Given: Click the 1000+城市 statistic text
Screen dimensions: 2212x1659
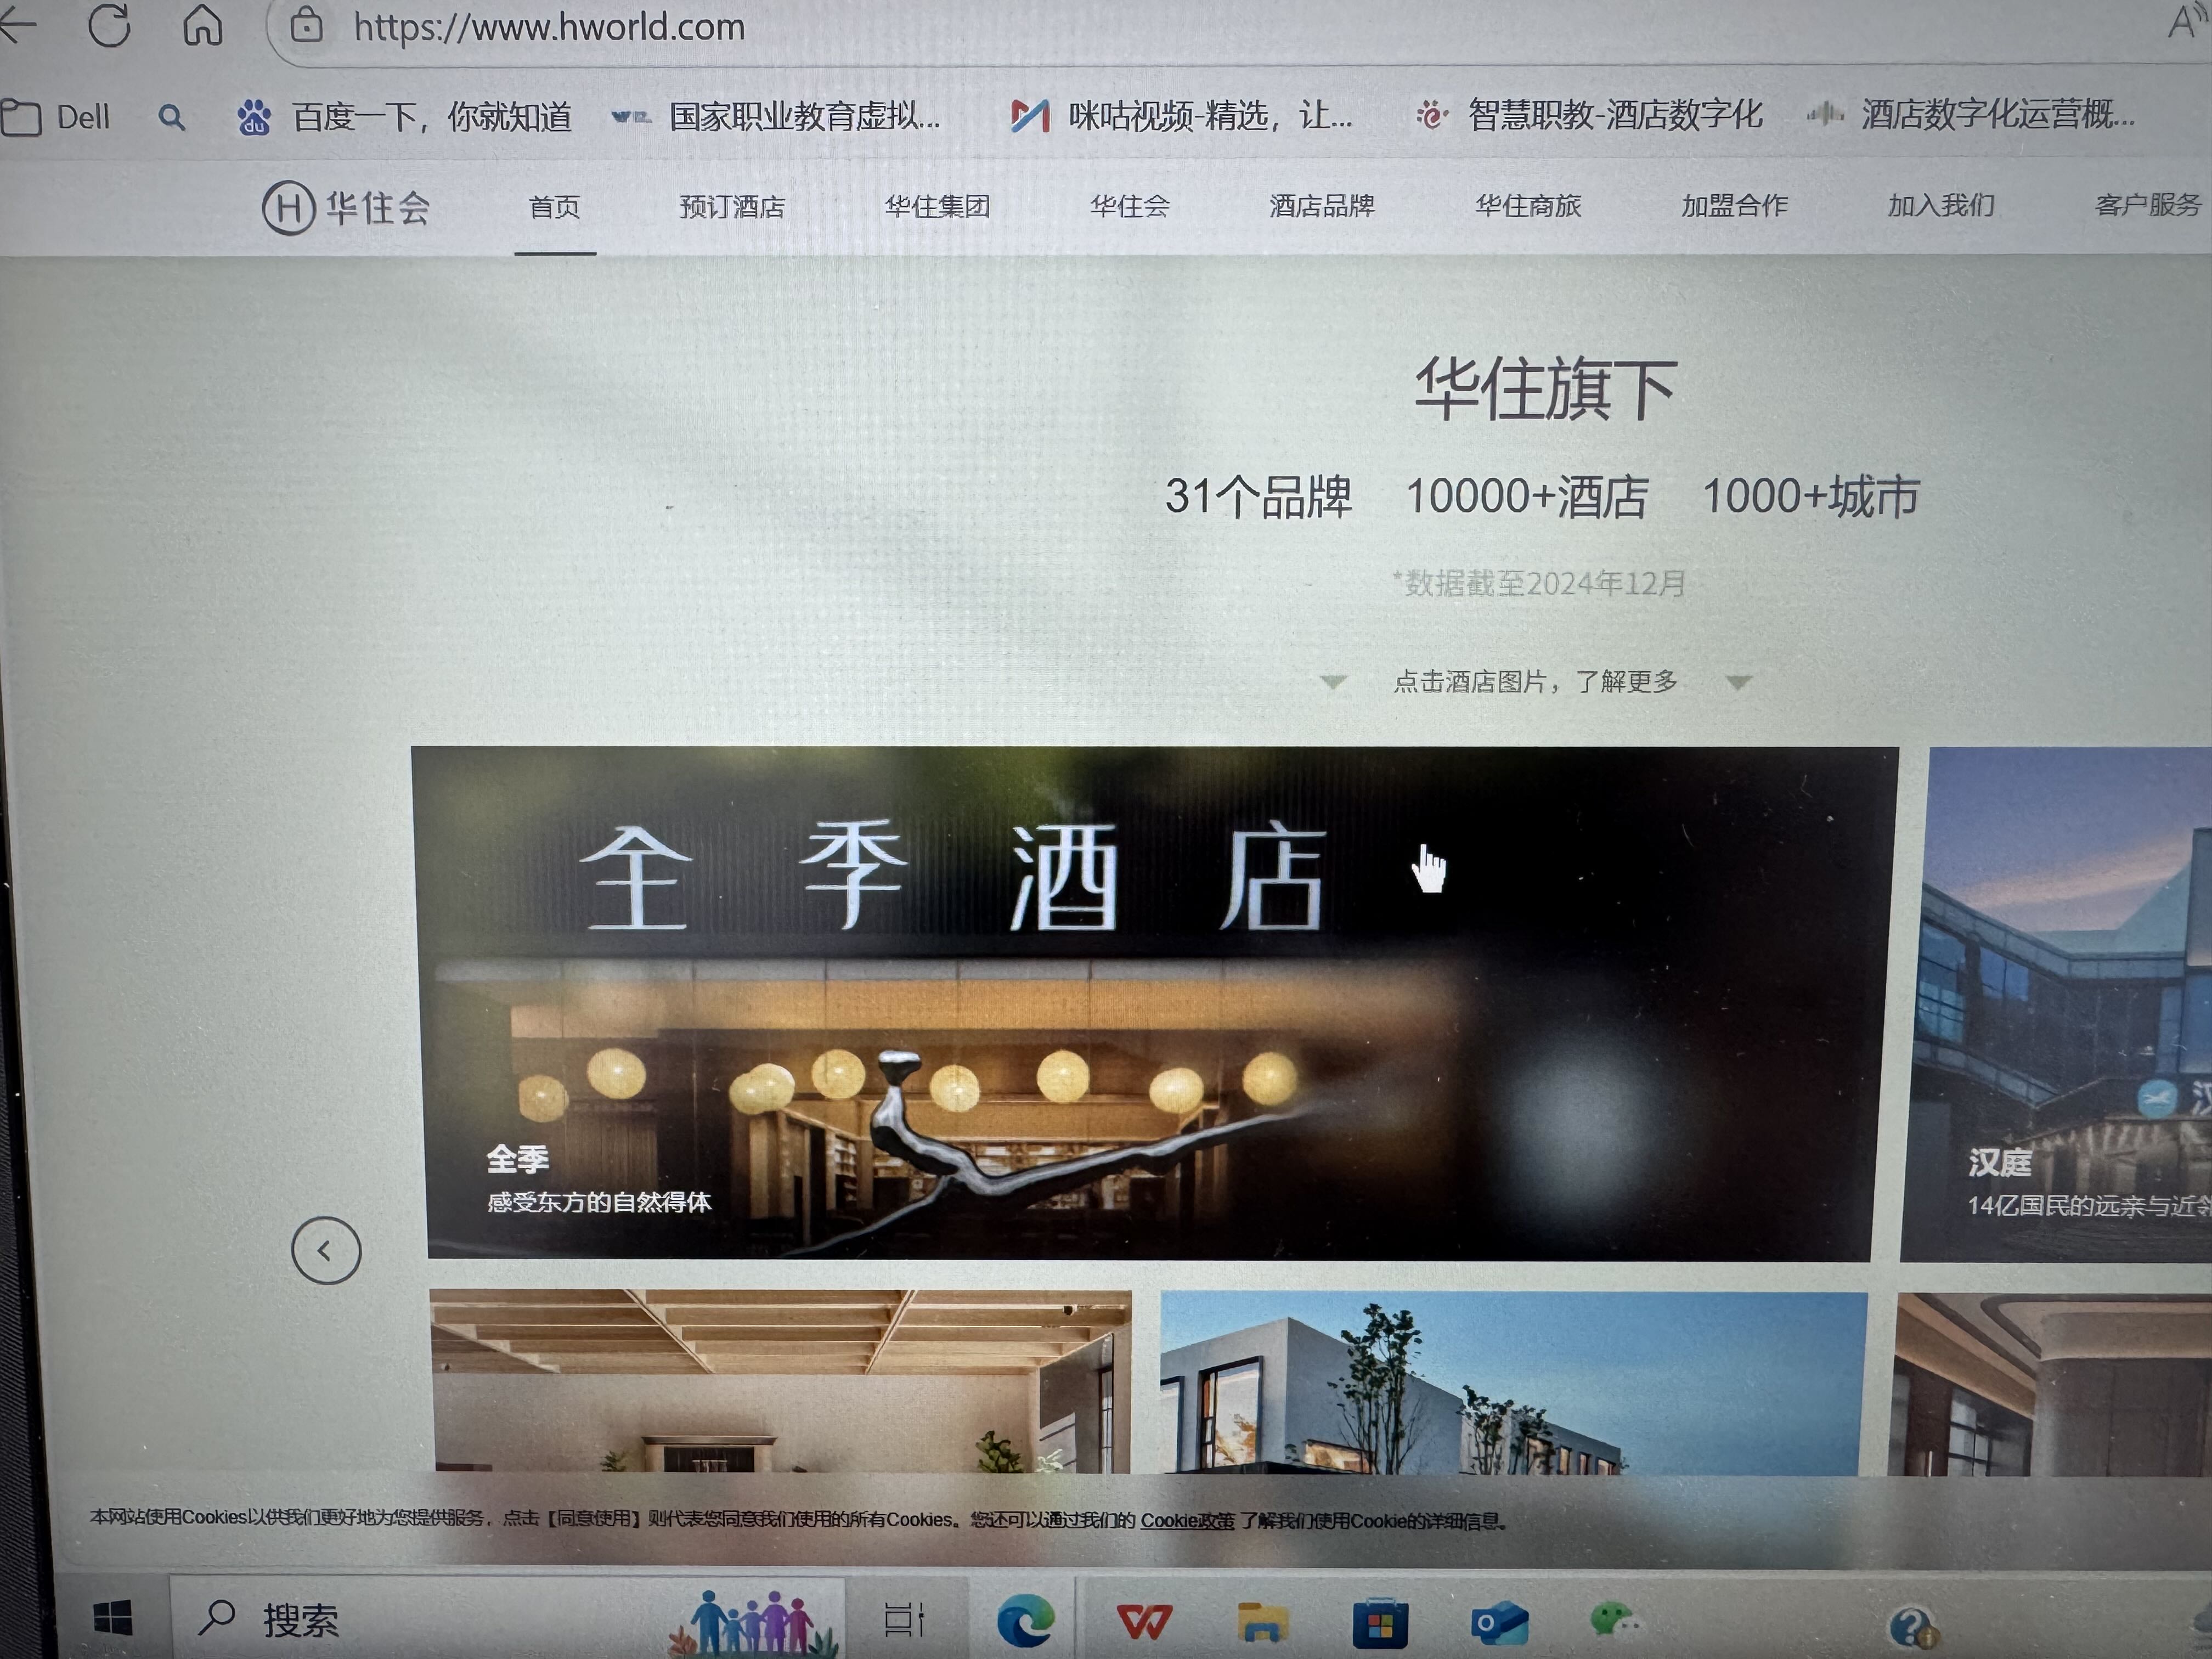Looking at the screenshot, I should [x=1811, y=497].
